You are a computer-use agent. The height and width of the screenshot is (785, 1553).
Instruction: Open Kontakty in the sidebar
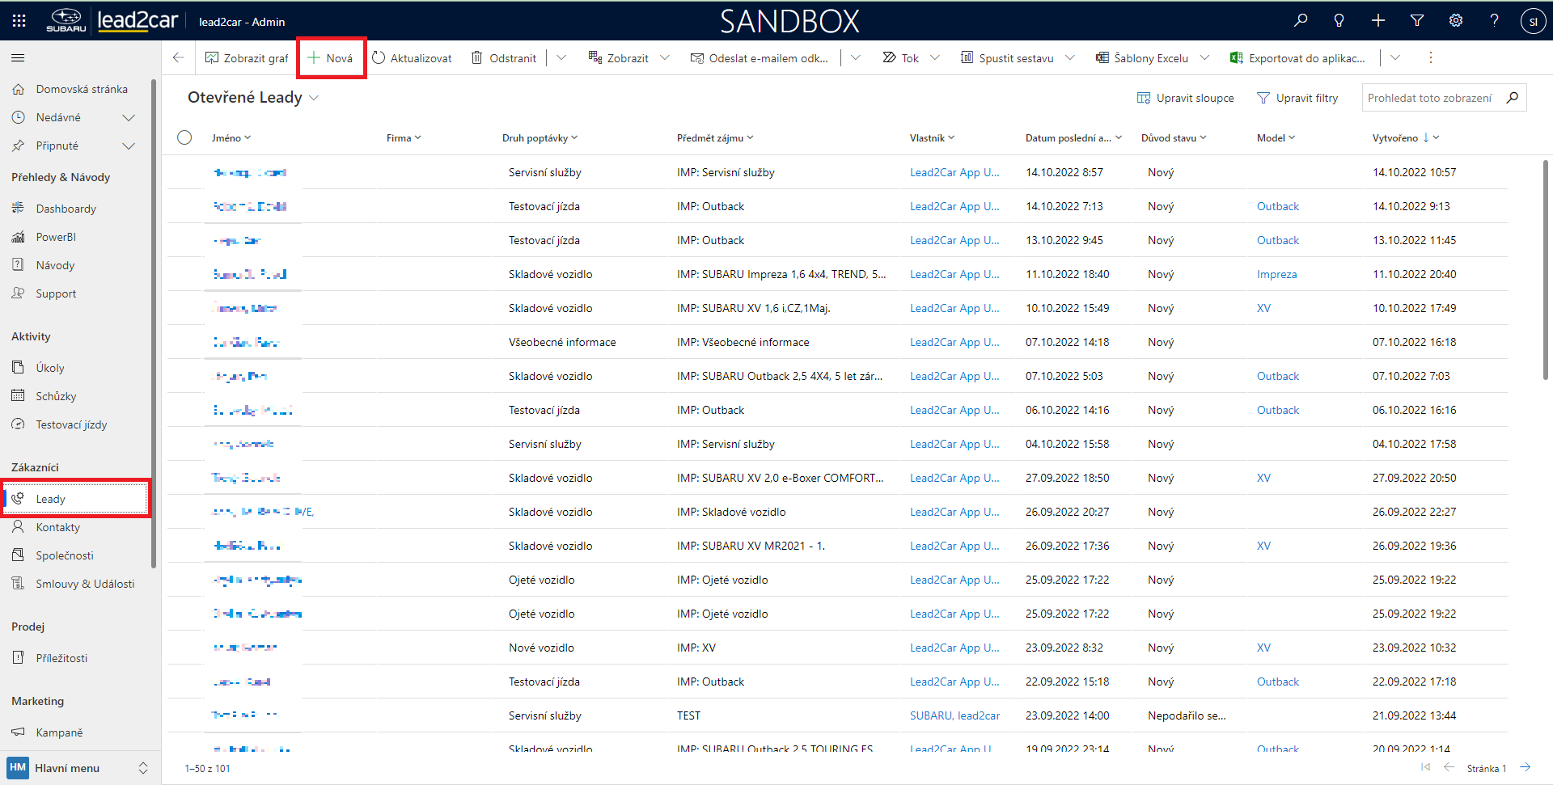57,527
